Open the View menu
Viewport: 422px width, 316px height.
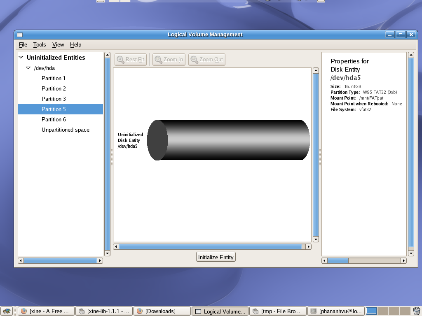click(x=58, y=44)
